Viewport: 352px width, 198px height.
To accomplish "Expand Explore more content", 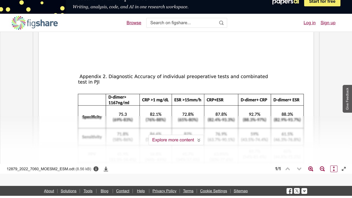I will (x=176, y=140).
